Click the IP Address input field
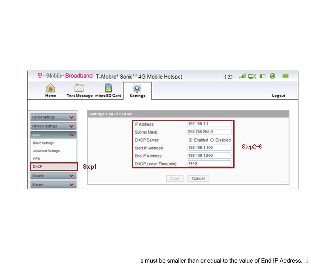Screen dimensions: 311x264 209,124
